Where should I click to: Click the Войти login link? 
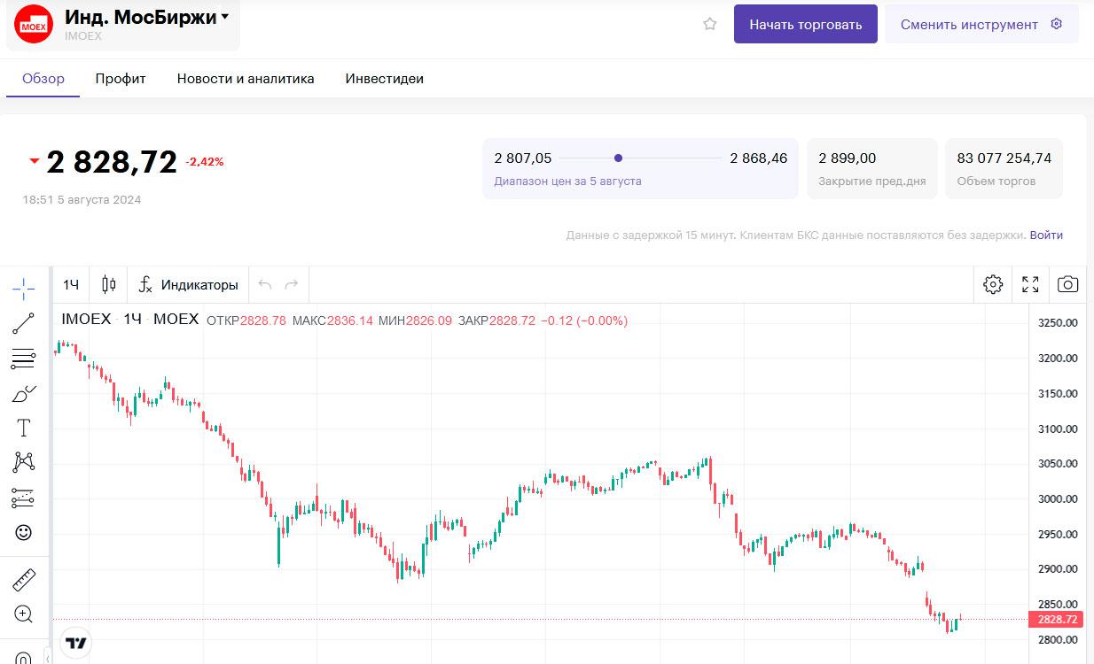(1046, 235)
